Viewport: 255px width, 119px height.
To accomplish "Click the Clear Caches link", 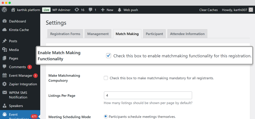I will 209,10.
